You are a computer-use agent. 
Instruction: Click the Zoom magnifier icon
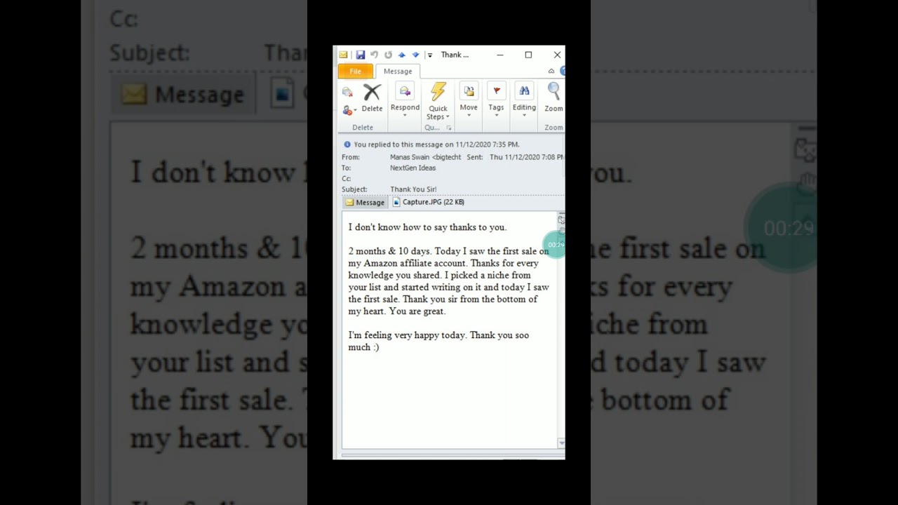tap(553, 92)
